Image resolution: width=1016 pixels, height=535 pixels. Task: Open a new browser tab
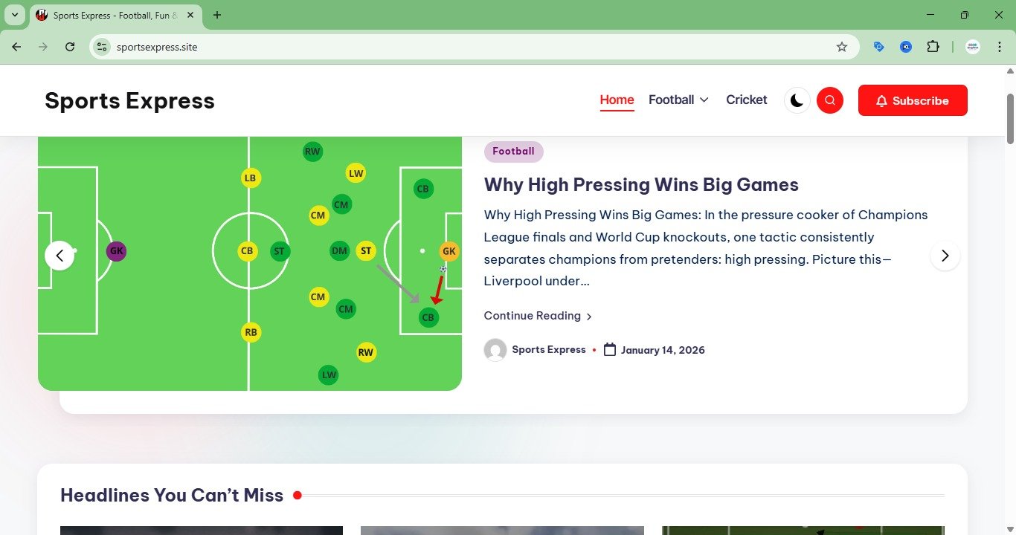point(217,15)
